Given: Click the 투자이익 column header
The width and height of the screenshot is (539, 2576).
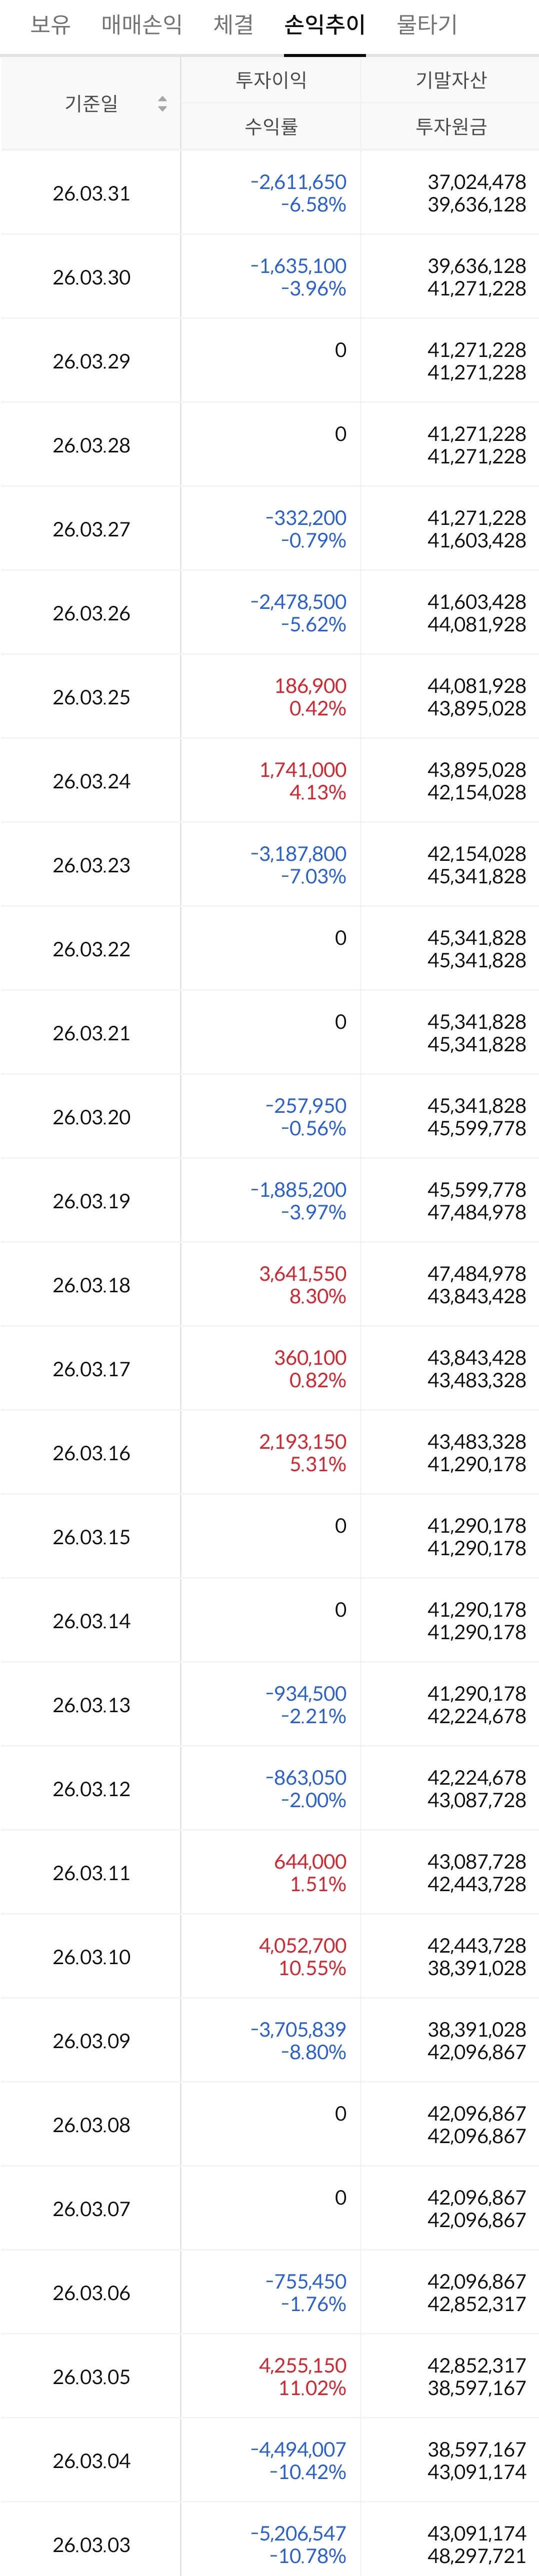Looking at the screenshot, I should click(x=271, y=80).
